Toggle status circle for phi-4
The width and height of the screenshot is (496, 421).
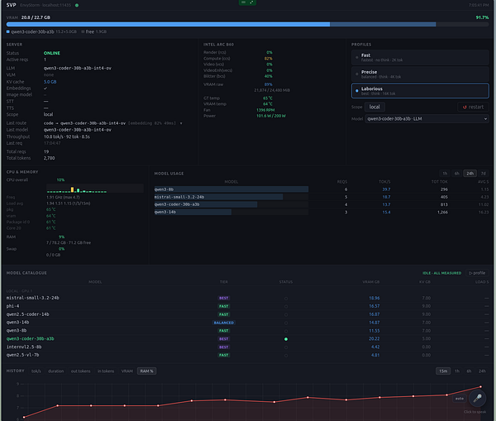286,306
